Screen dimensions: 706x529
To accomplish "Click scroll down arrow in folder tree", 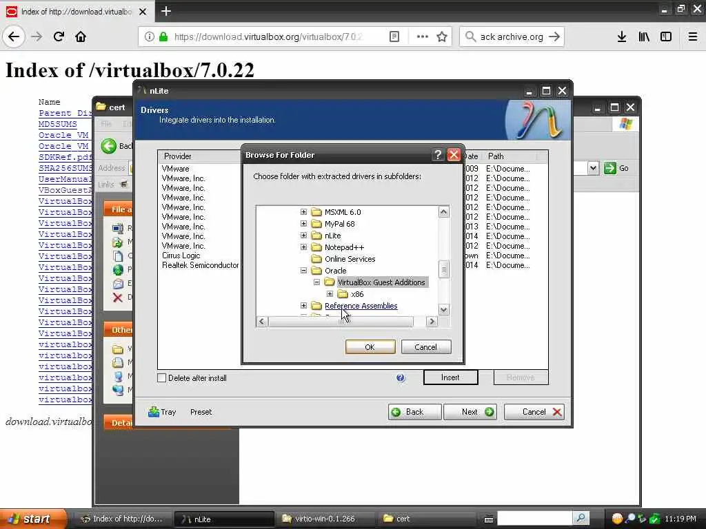I will (x=443, y=310).
